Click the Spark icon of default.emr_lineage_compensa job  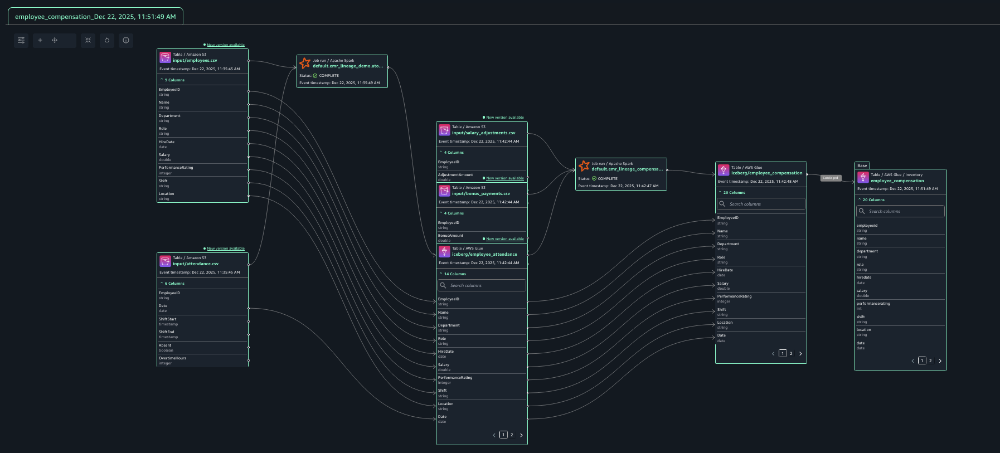pyautogui.click(x=584, y=166)
